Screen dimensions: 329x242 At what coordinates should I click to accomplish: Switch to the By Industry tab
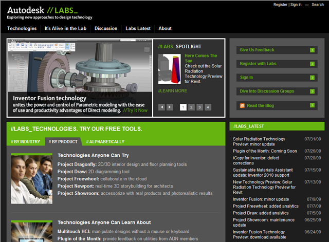point(26,142)
